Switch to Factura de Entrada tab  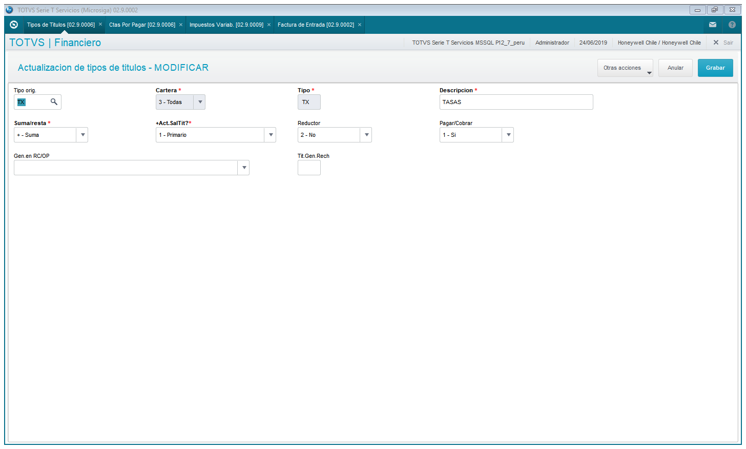tap(316, 25)
